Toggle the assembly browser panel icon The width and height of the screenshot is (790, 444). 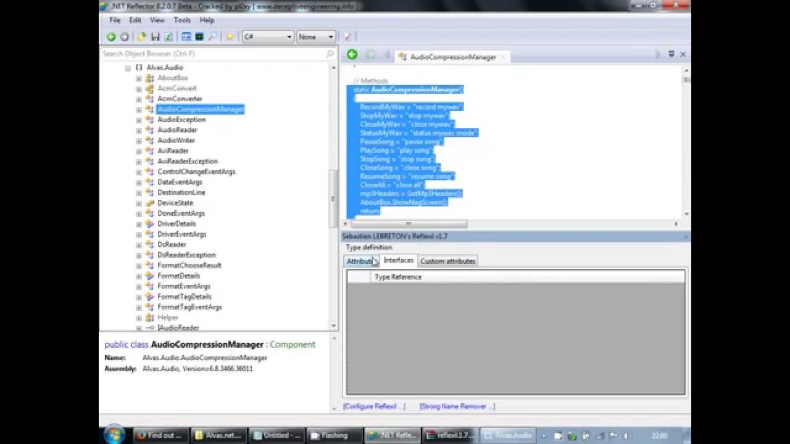pyautogui.click(x=186, y=37)
